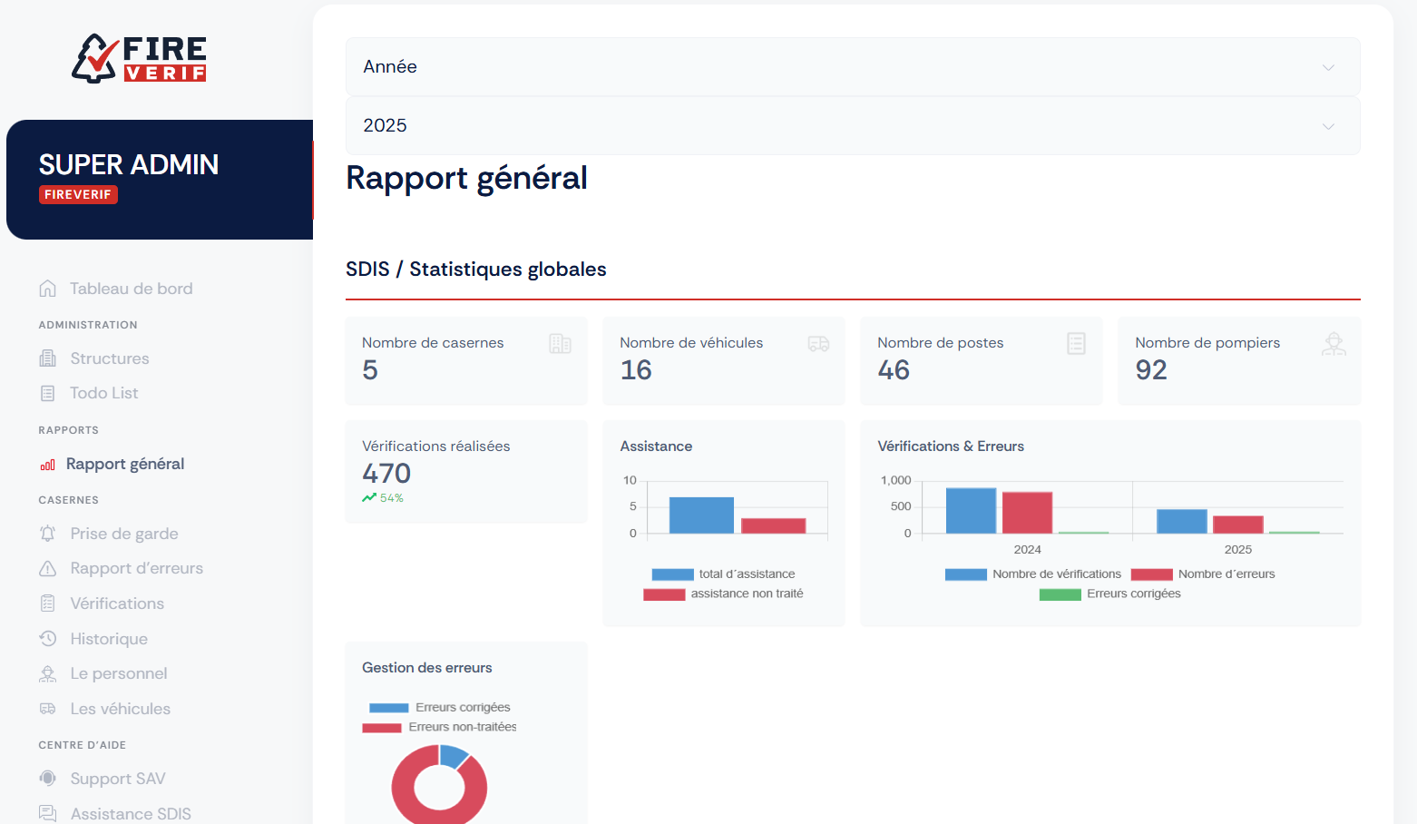This screenshot has height=824, width=1417.
Task: Click the truck icon on véhicules card
Action: click(x=818, y=344)
